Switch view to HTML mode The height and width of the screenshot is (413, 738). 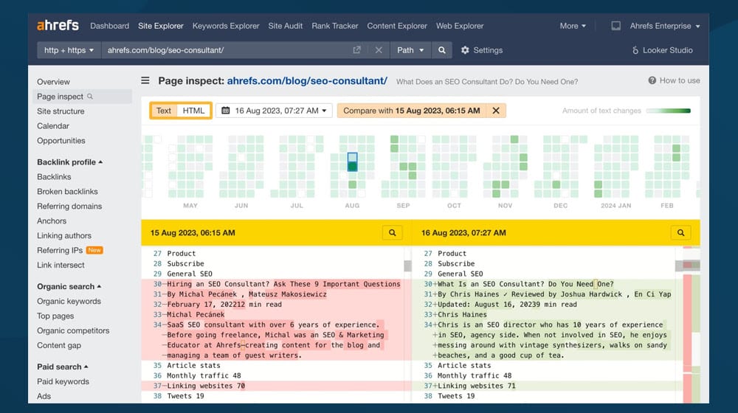coord(193,111)
